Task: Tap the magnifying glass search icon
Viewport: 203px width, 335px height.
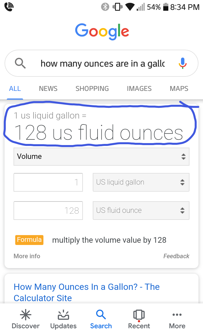Action: tap(20, 64)
